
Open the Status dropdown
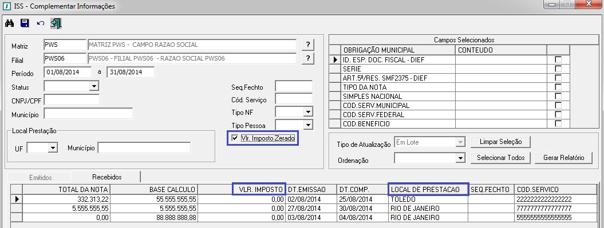(x=93, y=86)
